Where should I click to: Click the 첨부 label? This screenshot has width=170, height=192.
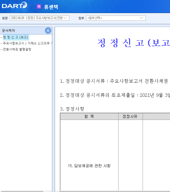click(x=81, y=18)
